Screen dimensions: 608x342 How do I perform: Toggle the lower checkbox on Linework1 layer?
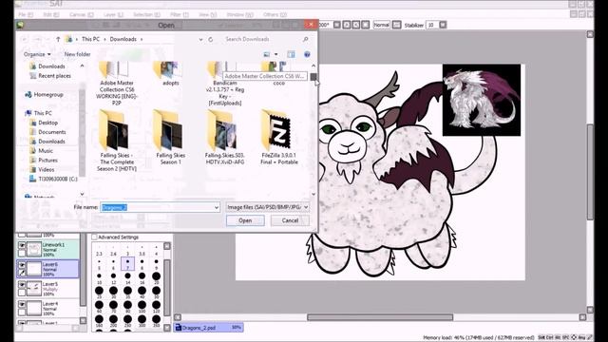[22, 254]
